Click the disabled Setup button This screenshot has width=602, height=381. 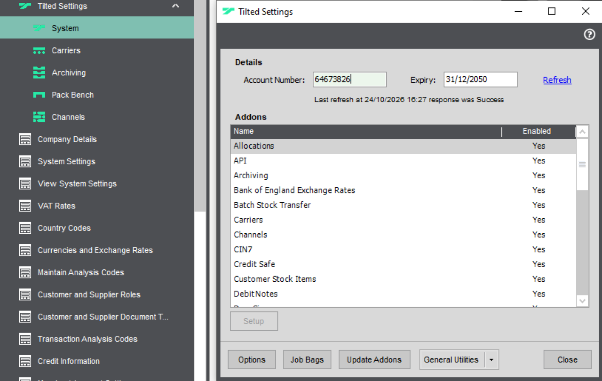click(254, 321)
